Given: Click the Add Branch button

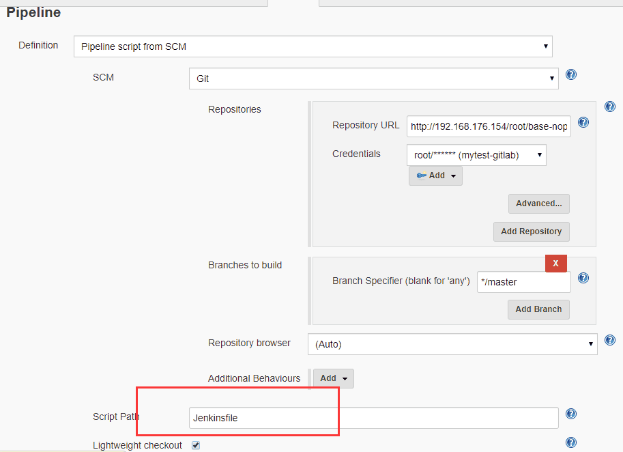Looking at the screenshot, I should 538,309.
